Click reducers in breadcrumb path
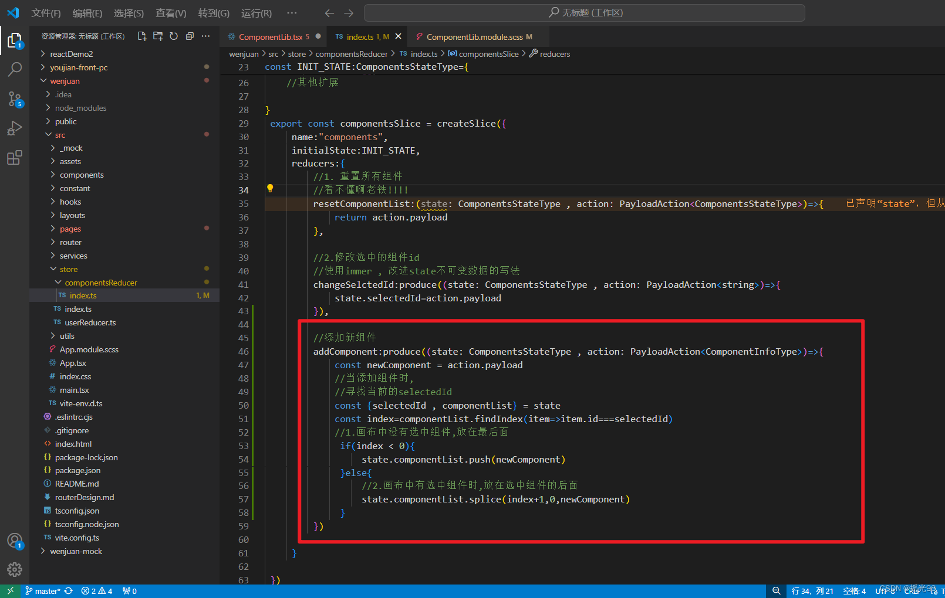The height and width of the screenshot is (598, 945). pos(550,54)
